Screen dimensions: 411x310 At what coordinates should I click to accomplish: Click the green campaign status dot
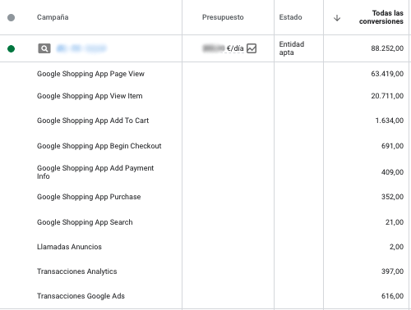coord(11,48)
